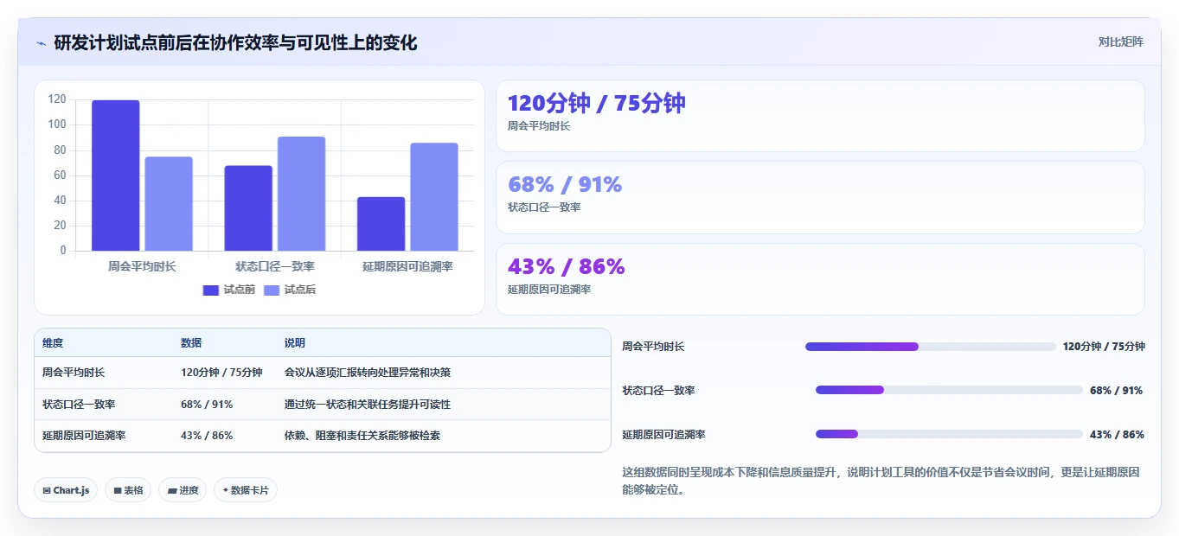The image size is (1179, 536).
Task: Click the 68% / 91% value beside the progress bar
Action: coord(1116,391)
